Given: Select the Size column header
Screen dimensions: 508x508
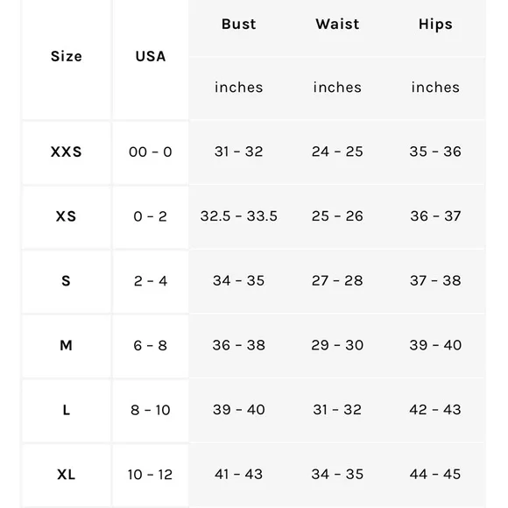Looking at the screenshot, I should point(67,56).
